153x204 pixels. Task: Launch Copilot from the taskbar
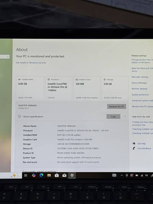(34, 175)
